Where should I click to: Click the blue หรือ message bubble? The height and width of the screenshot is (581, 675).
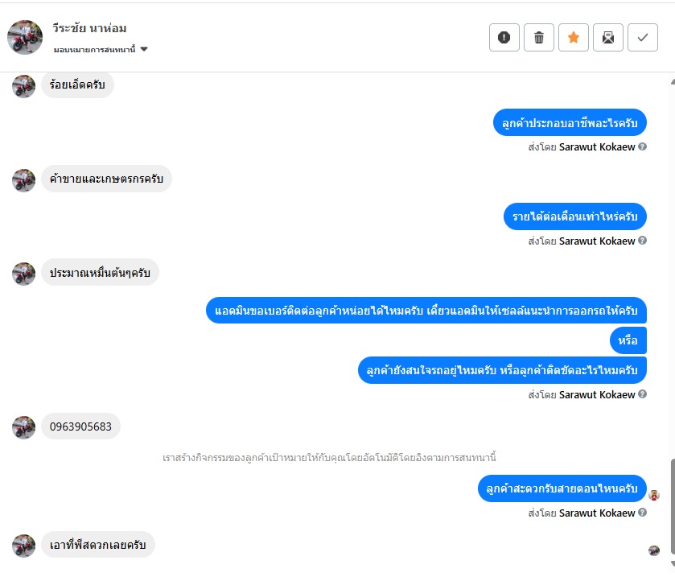click(628, 340)
